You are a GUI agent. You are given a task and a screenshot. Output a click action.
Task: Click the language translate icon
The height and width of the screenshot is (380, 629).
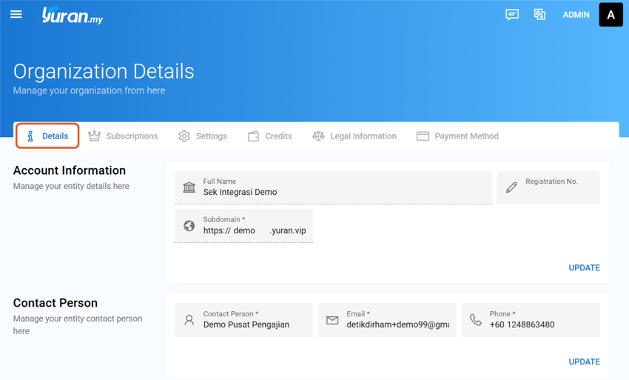pyautogui.click(x=539, y=15)
